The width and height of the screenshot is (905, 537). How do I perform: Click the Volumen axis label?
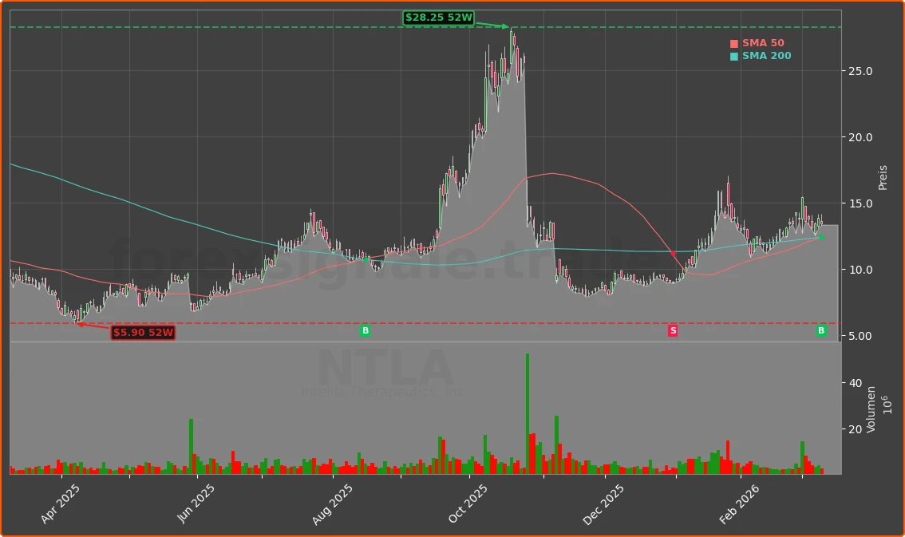point(872,407)
